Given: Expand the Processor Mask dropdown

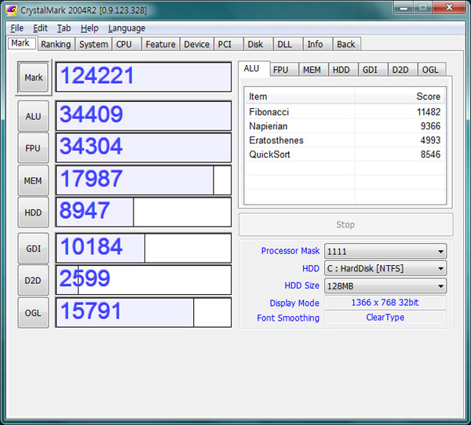Looking at the screenshot, I should [x=385, y=252].
